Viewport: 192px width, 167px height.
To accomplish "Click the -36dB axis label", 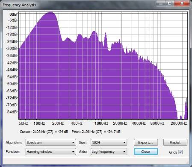I will click(12, 56).
